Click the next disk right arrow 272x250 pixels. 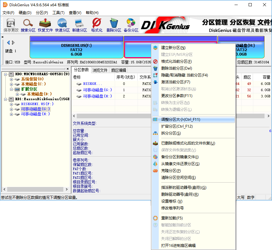point(13,43)
